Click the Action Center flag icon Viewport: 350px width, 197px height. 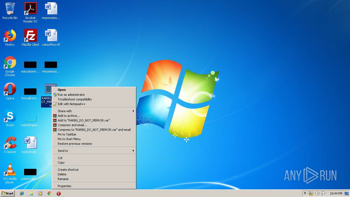pyautogui.click(x=324, y=193)
